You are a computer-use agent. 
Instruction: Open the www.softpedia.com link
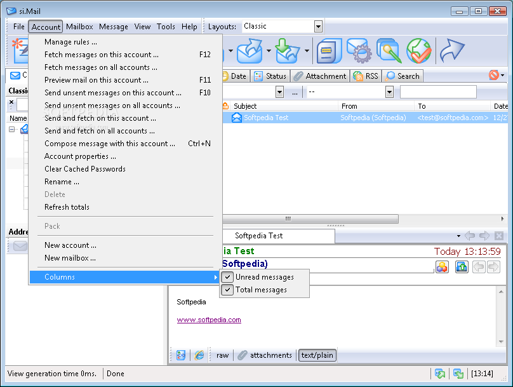pos(209,320)
